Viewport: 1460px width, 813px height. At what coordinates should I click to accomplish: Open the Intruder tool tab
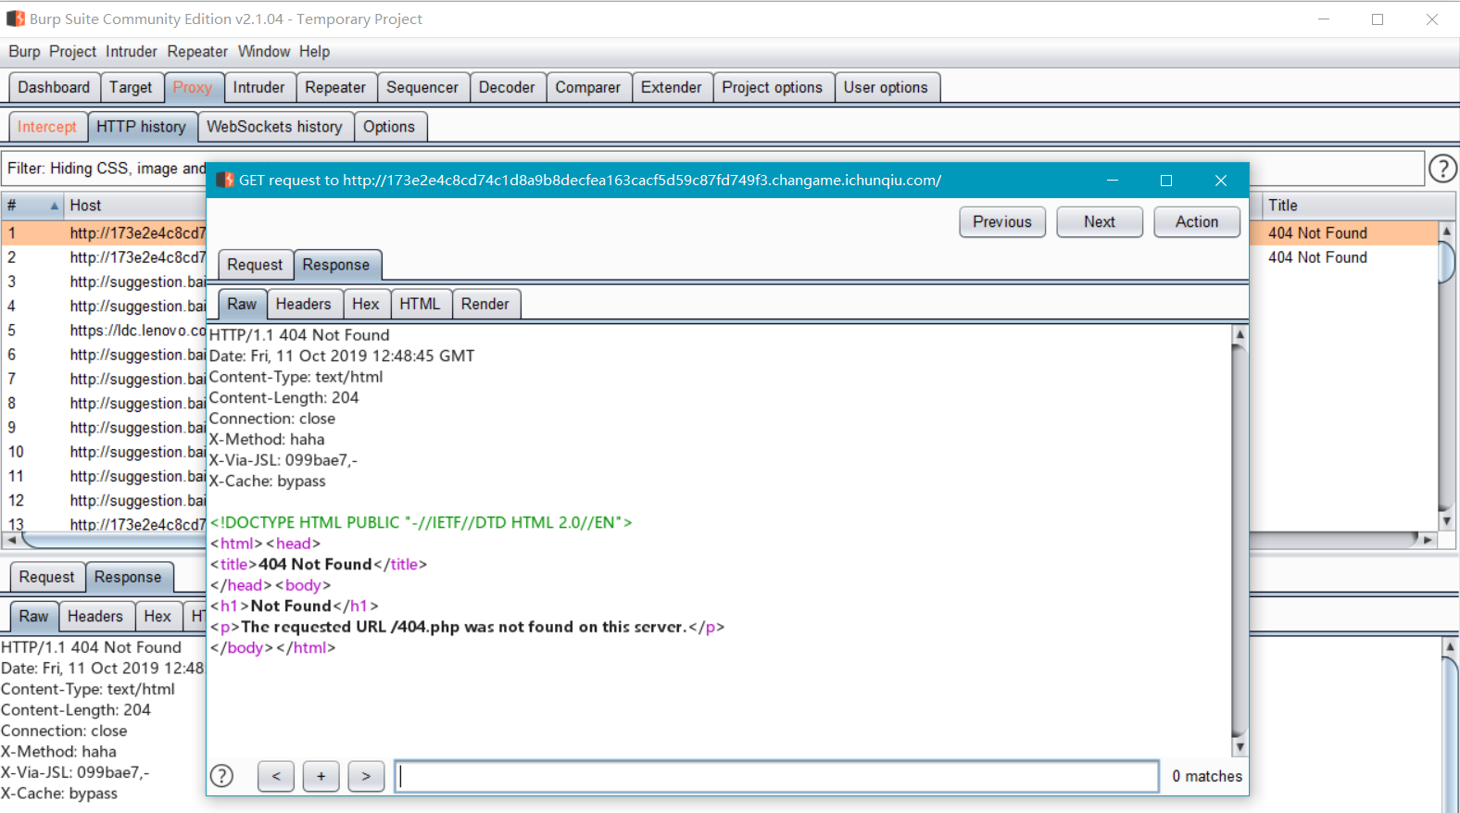pos(258,87)
